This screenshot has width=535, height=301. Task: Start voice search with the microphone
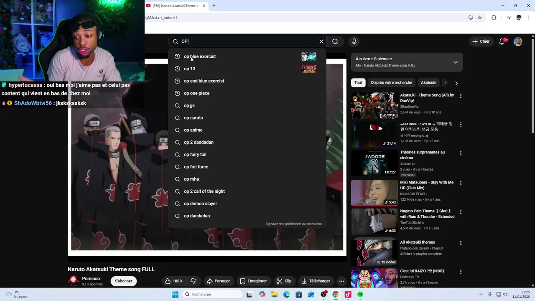tap(354, 41)
